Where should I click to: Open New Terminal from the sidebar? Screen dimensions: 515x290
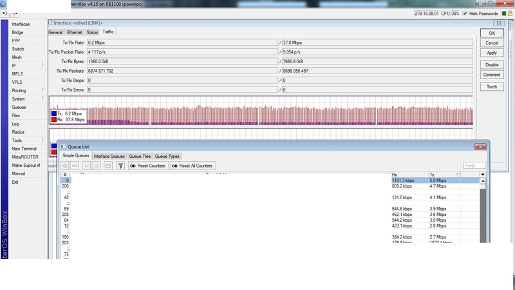pos(24,149)
